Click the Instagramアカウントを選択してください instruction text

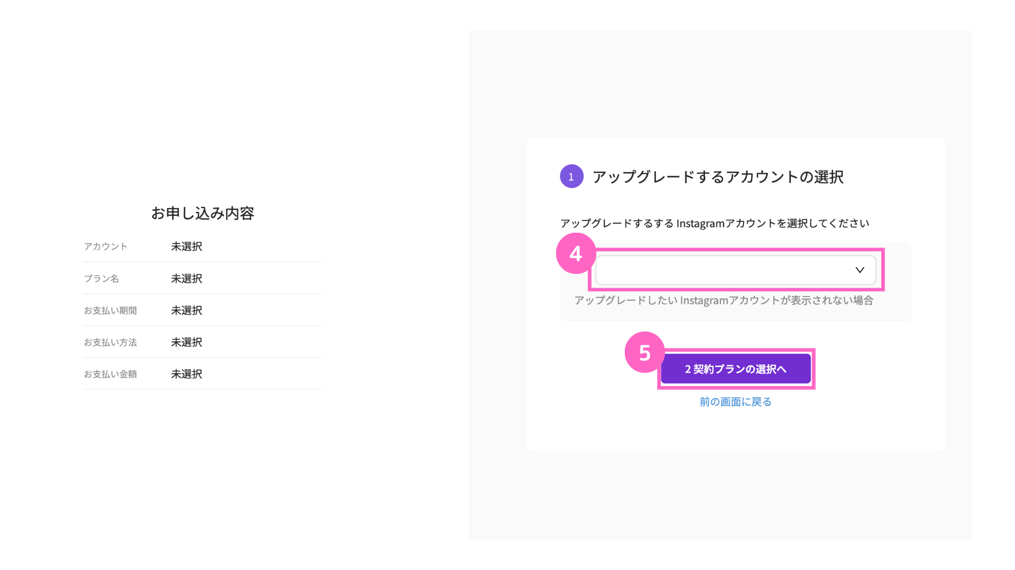pos(714,224)
